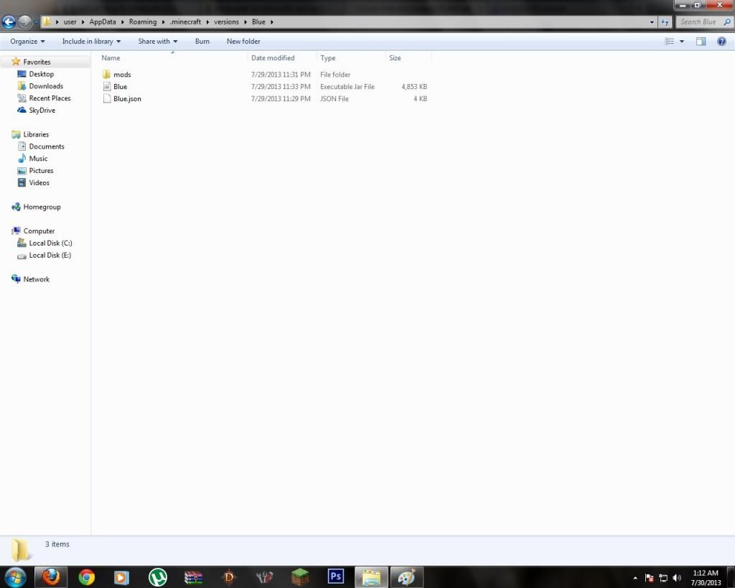
Task: Click the Help question mark icon
Action: click(722, 42)
